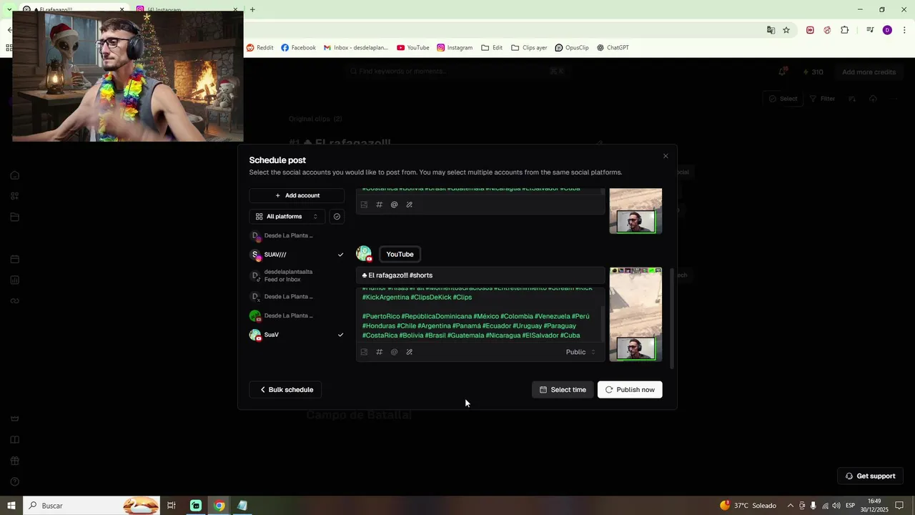Screen dimensions: 915x515
Task: Click red extension icon in Chrome toolbar
Action: tap(810, 30)
